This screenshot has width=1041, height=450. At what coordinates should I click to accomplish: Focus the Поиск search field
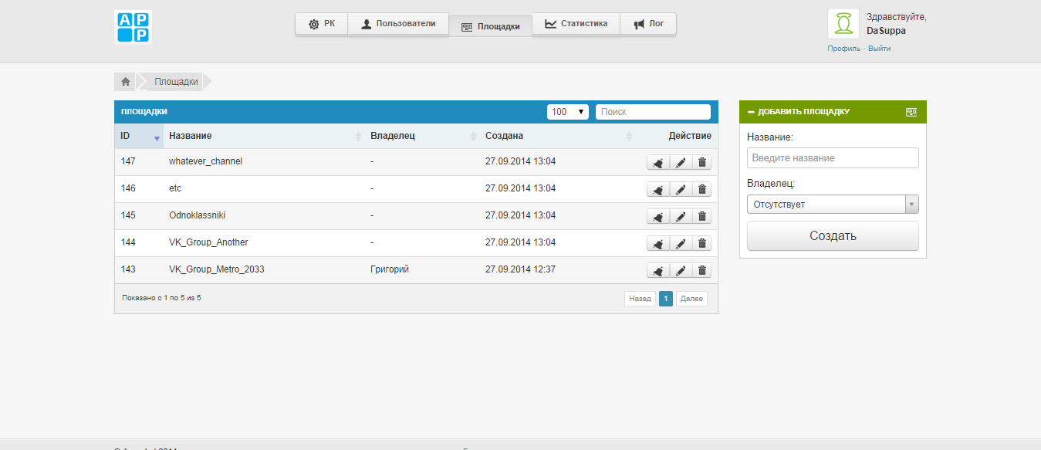click(653, 112)
